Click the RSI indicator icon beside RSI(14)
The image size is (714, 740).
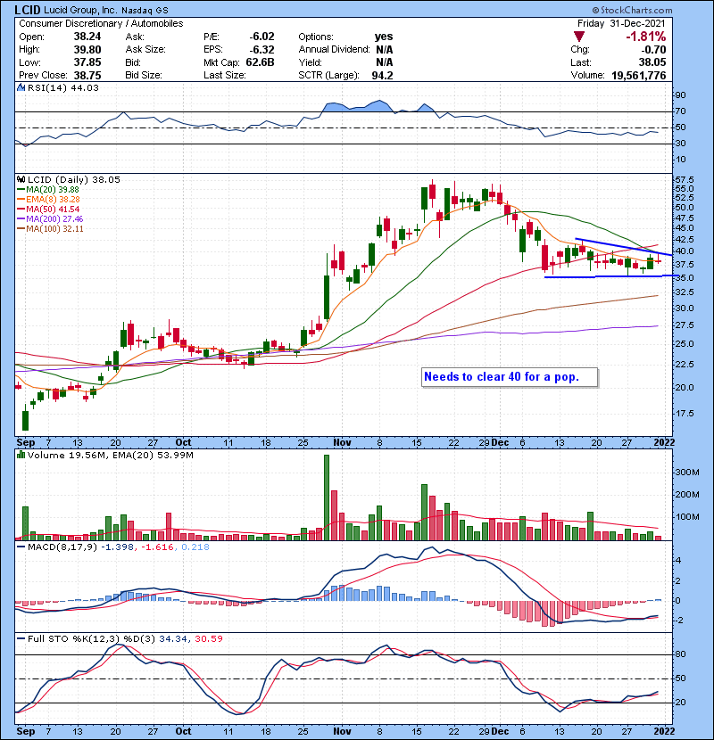(x=21, y=87)
